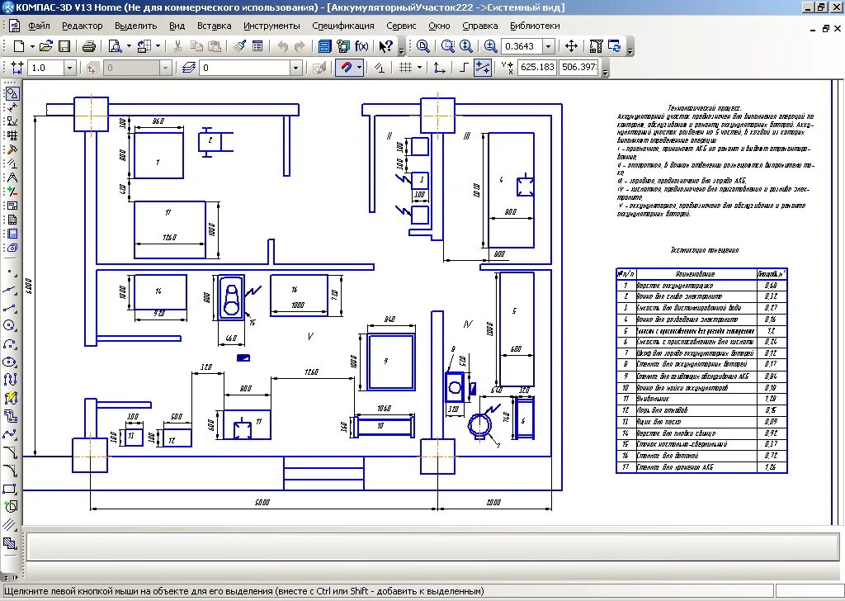Click the zoom scale value field 0.3643
The width and height of the screenshot is (845, 601).
pos(522,46)
